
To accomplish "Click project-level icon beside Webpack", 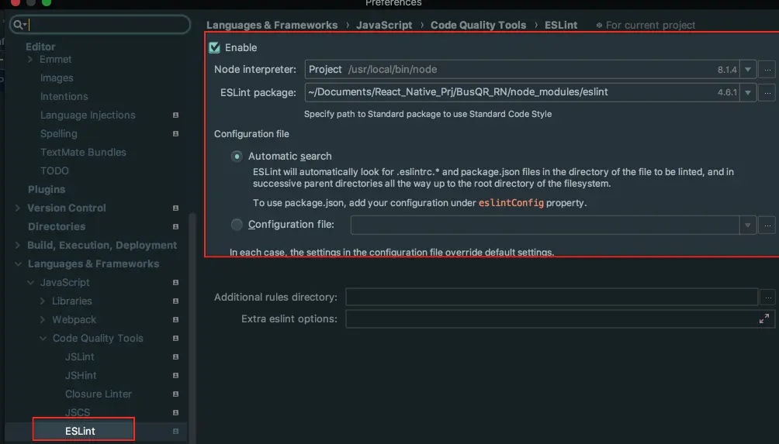I will coord(175,320).
